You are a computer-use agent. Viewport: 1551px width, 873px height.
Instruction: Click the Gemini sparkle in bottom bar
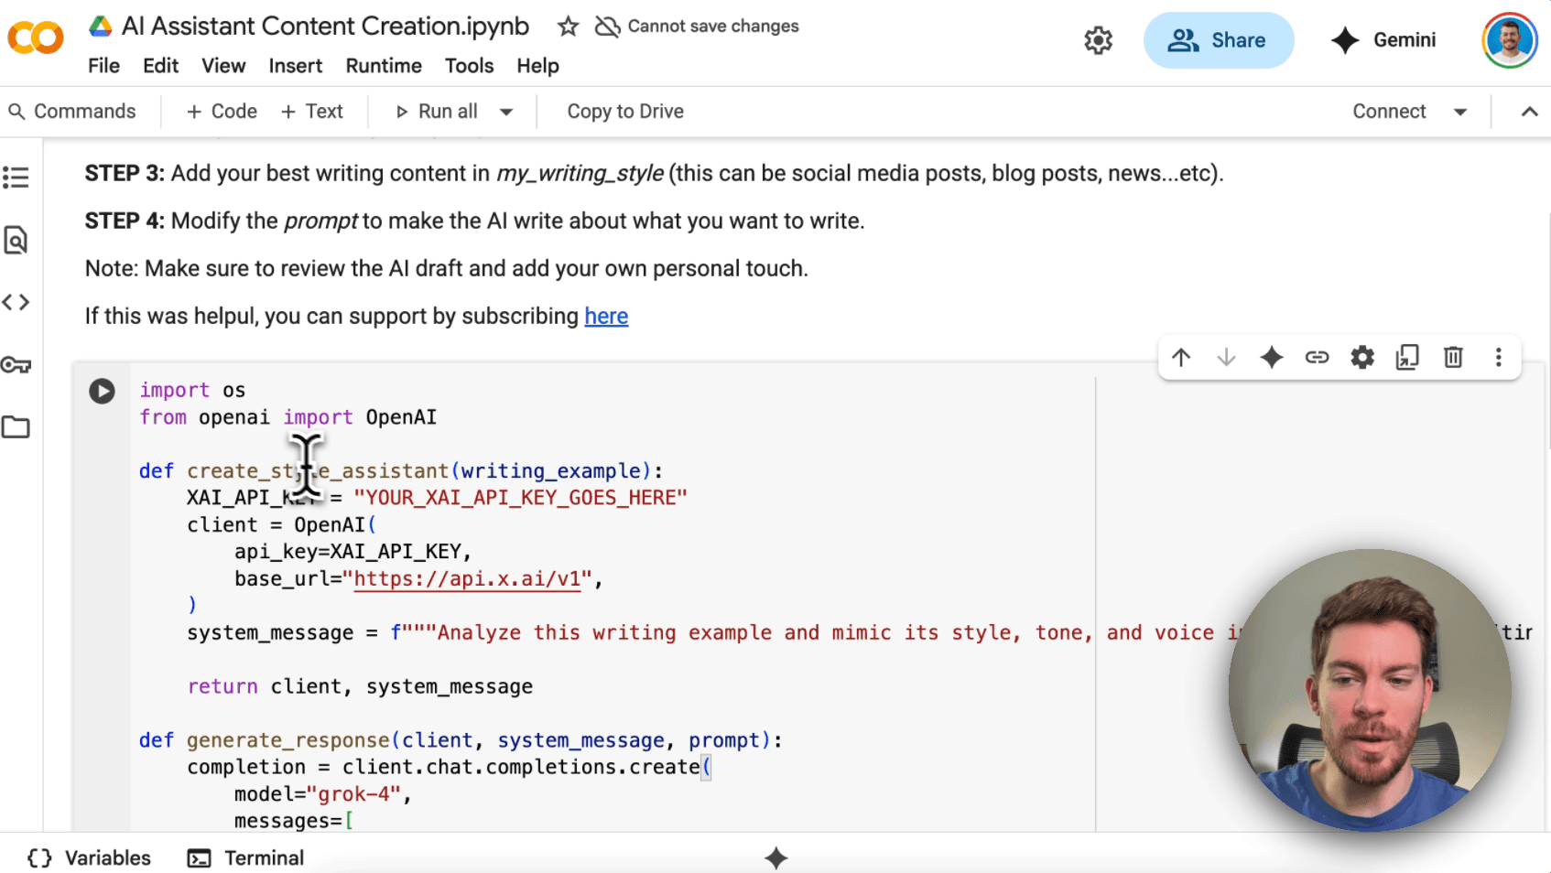776,858
